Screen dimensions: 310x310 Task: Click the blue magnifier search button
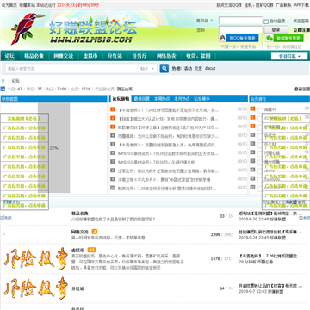tap(164, 69)
